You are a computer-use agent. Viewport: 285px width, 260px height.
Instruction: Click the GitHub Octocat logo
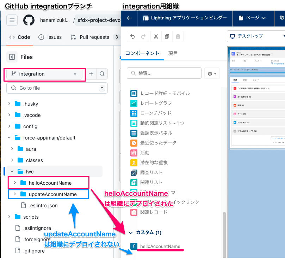tap(29, 20)
